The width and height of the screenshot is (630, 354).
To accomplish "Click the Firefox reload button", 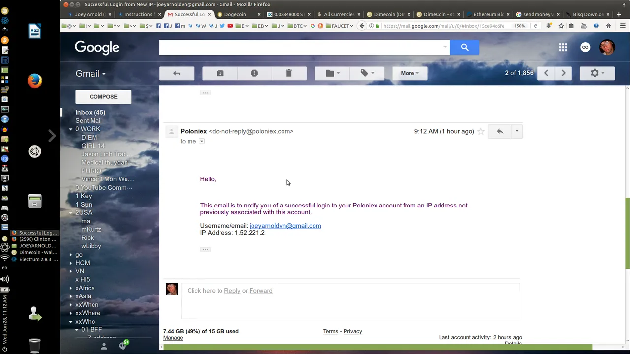I will pos(535,26).
